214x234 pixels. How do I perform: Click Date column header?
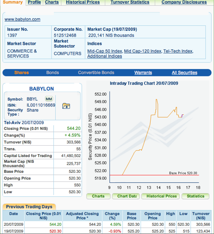13,214
